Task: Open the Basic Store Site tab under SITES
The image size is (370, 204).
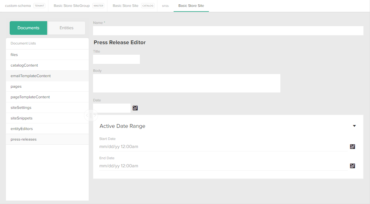Action: 190,6
